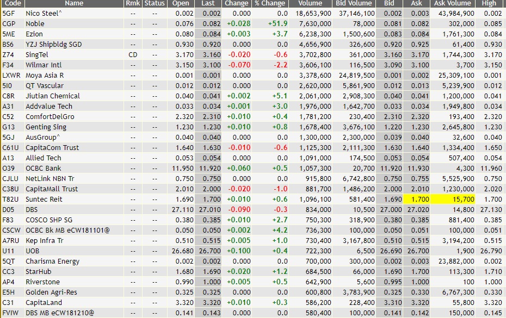Sort the table by the Code column
This screenshot has height=318, width=506.
(11, 4)
